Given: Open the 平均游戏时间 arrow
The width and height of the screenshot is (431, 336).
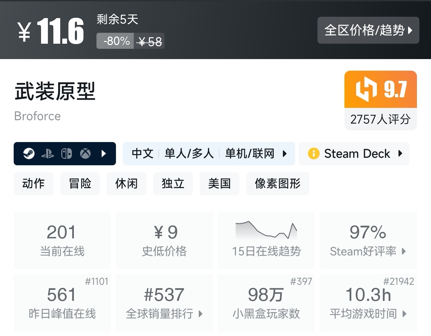Looking at the screenshot, I should 404,314.
